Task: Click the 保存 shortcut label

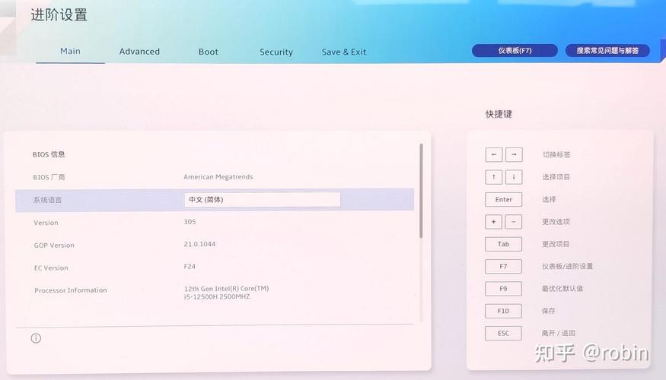Action: coord(548,311)
